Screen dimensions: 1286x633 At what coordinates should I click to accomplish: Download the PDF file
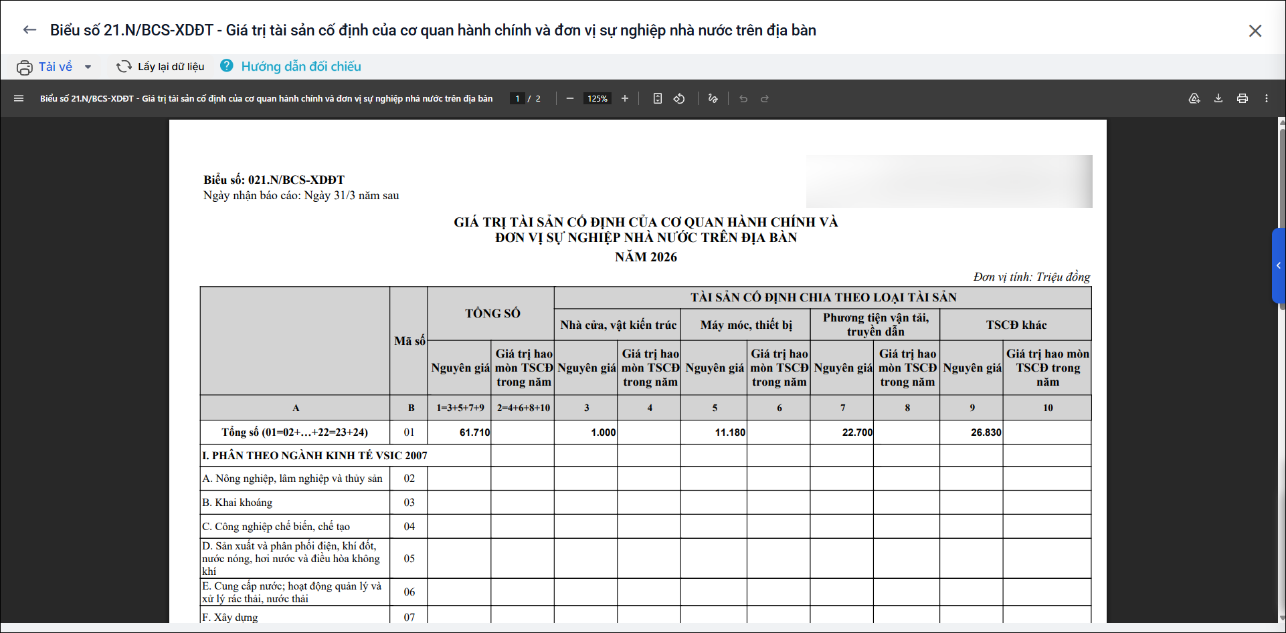click(x=1218, y=98)
